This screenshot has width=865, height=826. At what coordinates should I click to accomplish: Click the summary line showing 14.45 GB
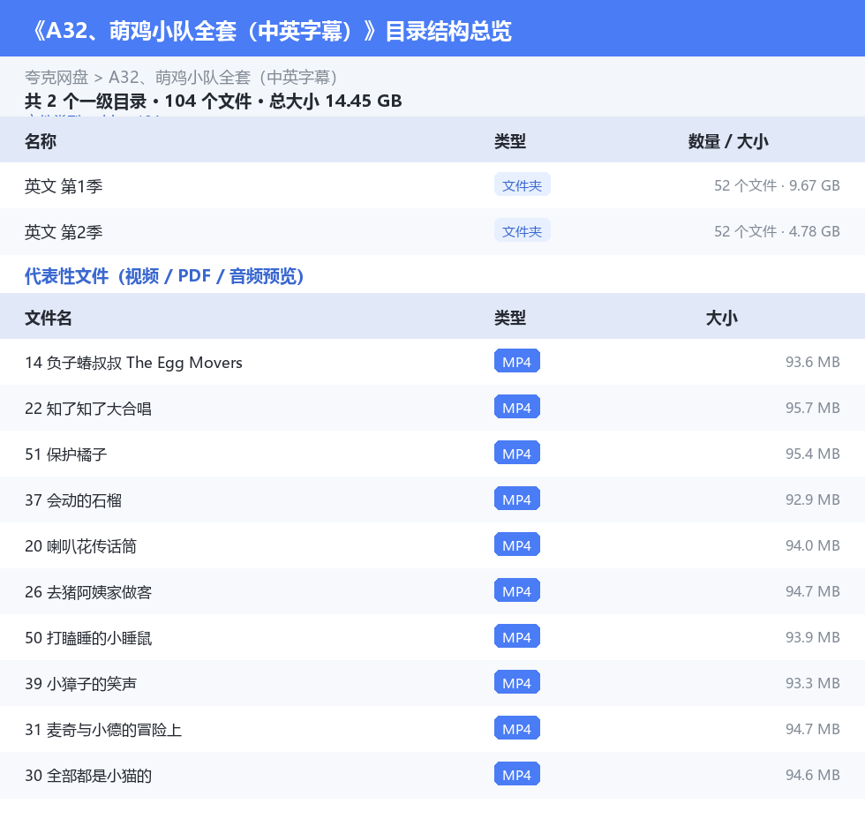coord(213,101)
